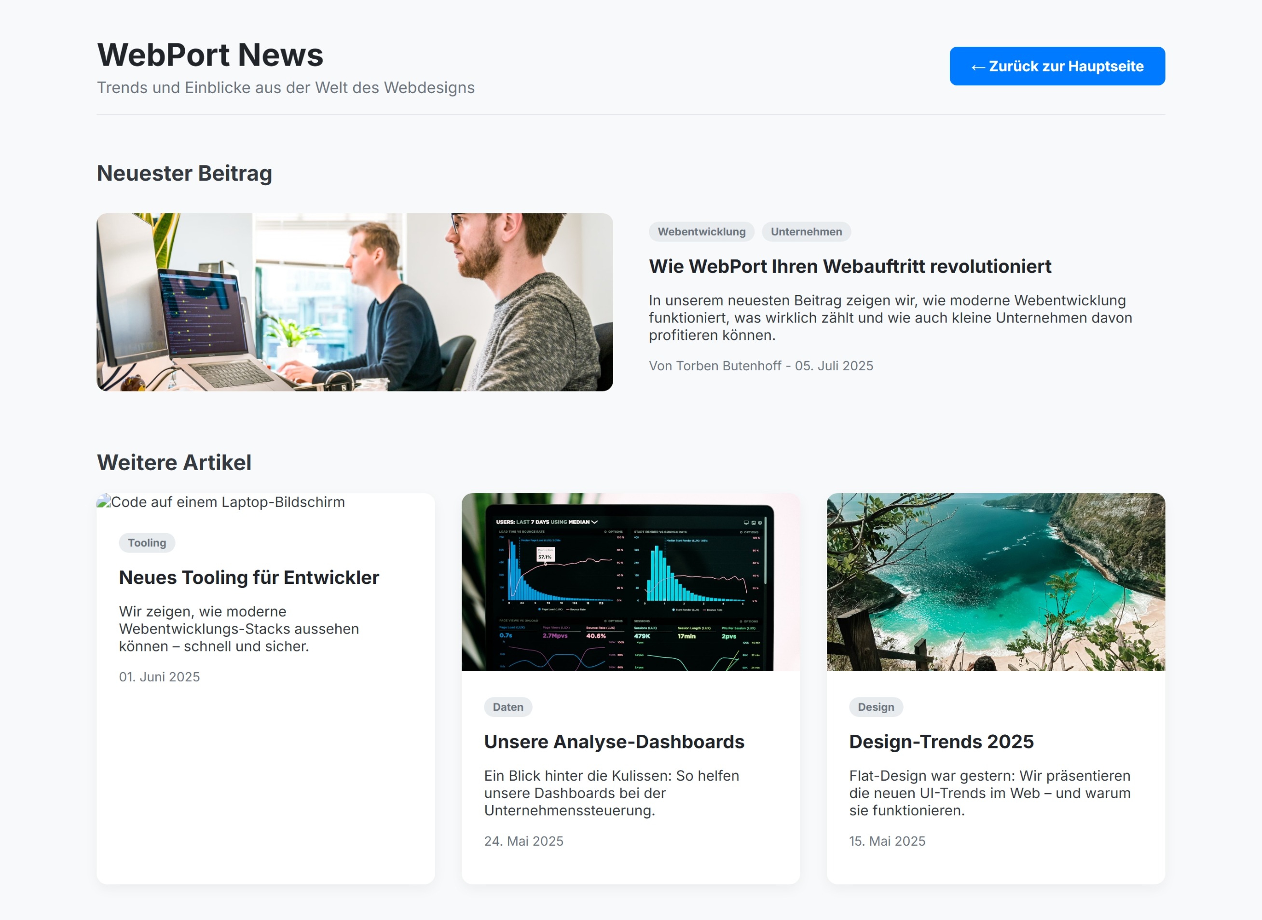Click author line Von Torben Butenhoff
1262x920 pixels.
point(761,366)
